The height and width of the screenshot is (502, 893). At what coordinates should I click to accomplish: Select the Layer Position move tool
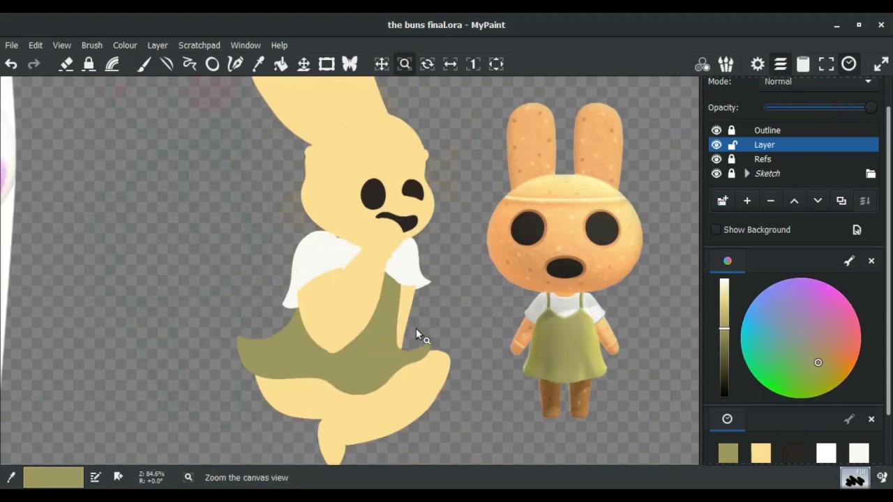[x=303, y=64]
